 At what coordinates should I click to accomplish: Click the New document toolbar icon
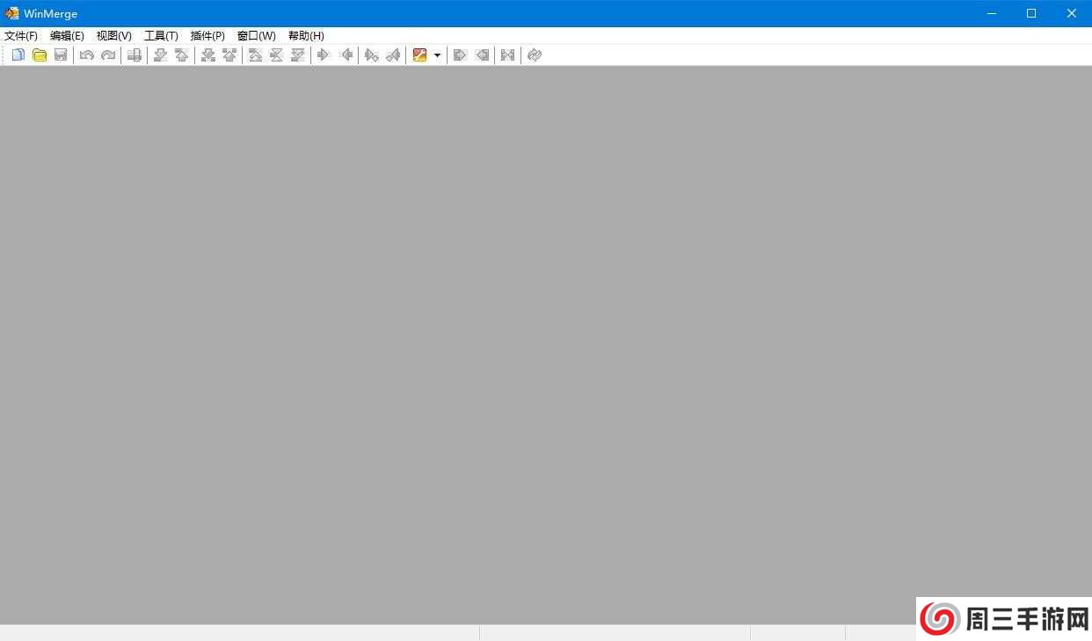[18, 55]
